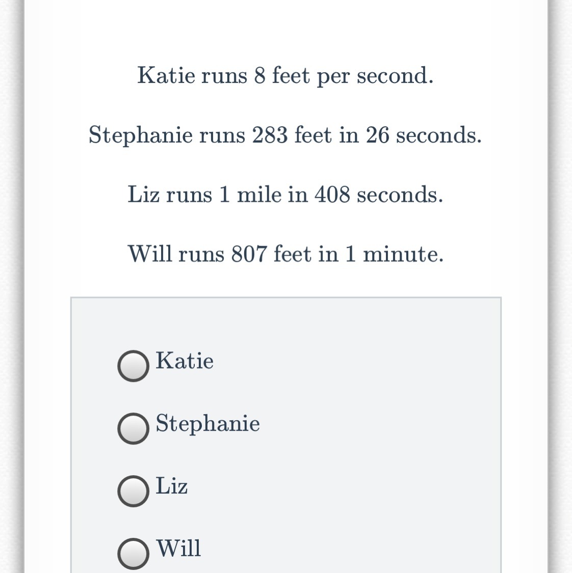Viewport: 572px width, 573px height.
Task: Click the word "Katie" in the problem statement
Action: click(x=166, y=75)
